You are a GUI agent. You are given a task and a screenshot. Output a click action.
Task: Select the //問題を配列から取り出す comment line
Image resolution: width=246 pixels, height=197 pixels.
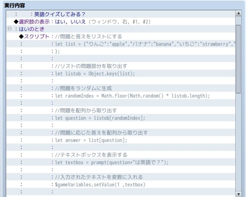tap(86, 111)
